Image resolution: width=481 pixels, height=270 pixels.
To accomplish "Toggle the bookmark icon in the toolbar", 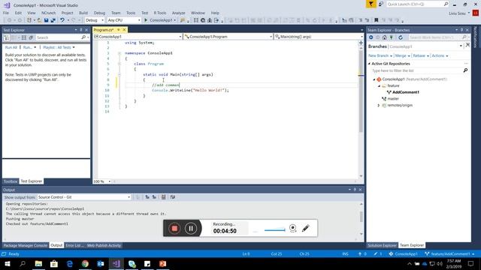I will click(x=376, y=20).
